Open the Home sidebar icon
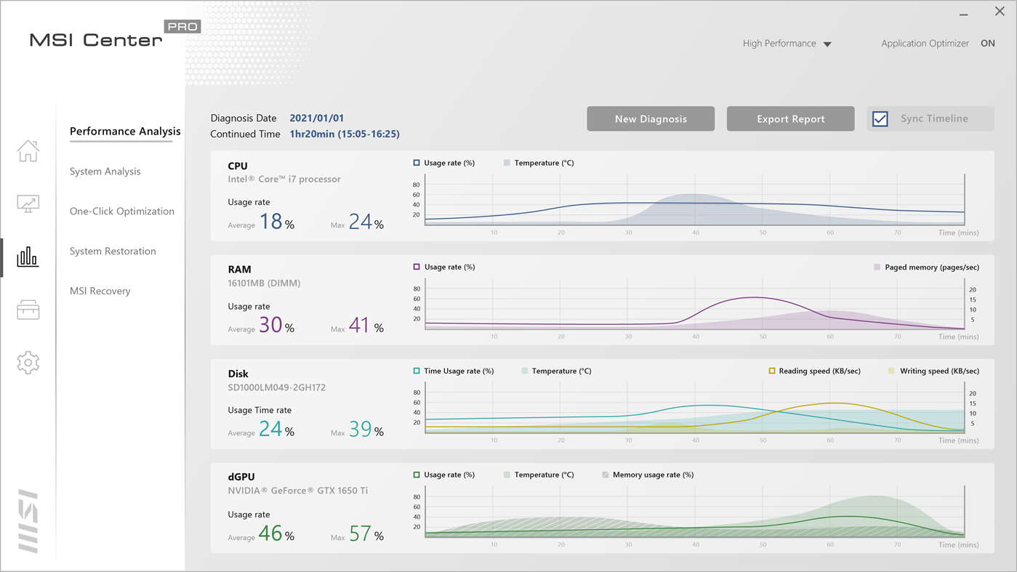This screenshot has width=1017, height=572. point(28,151)
